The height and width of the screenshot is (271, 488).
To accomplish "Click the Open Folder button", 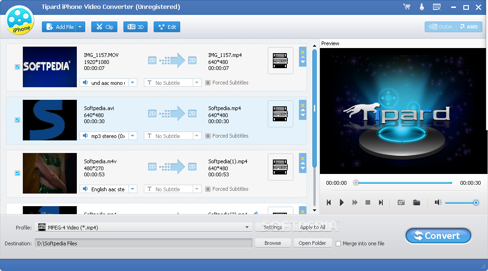I will [312, 243].
